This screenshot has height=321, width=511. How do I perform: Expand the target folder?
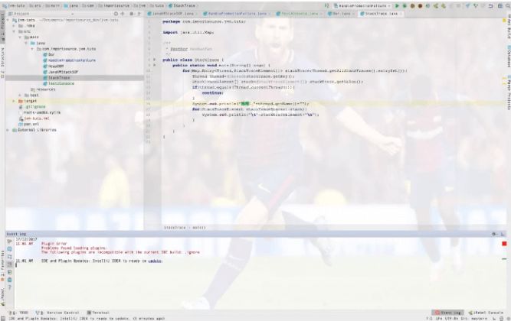(x=14, y=101)
